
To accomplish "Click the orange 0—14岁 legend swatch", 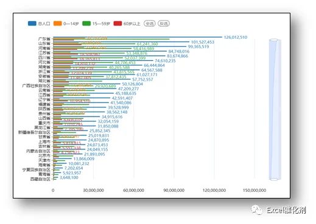I will coord(57,24).
